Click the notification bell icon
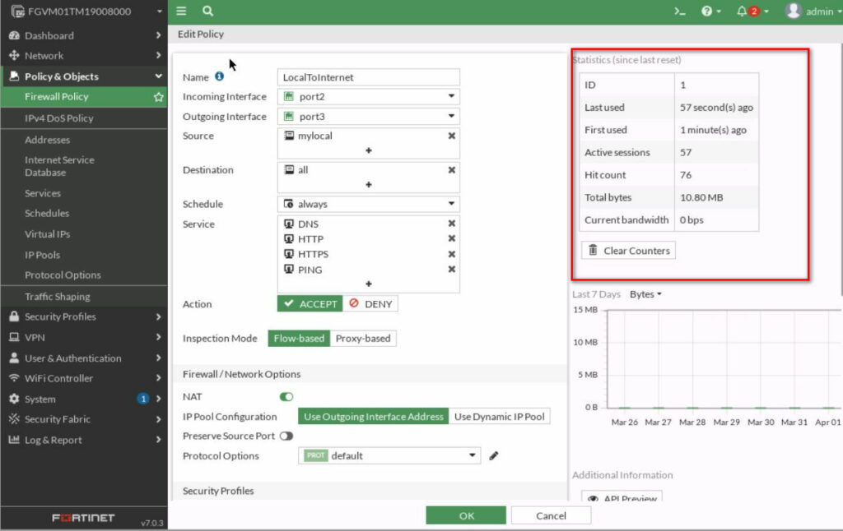 [743, 12]
